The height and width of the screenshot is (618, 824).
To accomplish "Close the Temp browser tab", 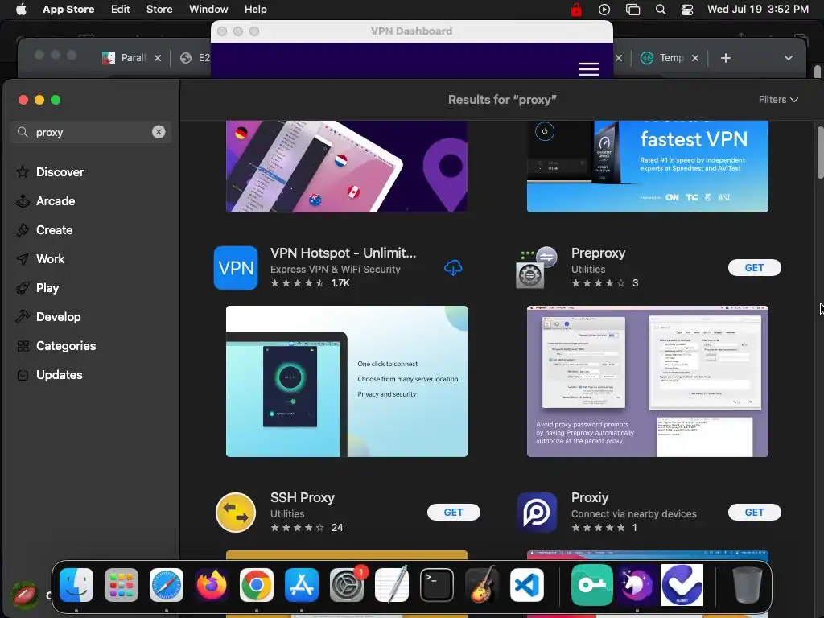I will [695, 58].
